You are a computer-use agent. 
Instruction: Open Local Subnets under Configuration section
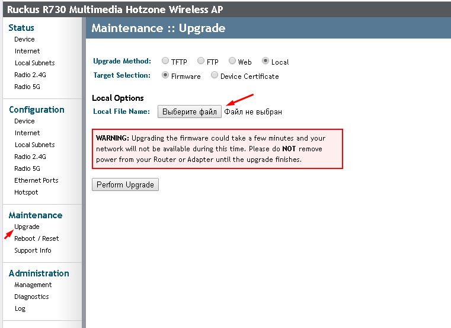click(35, 145)
